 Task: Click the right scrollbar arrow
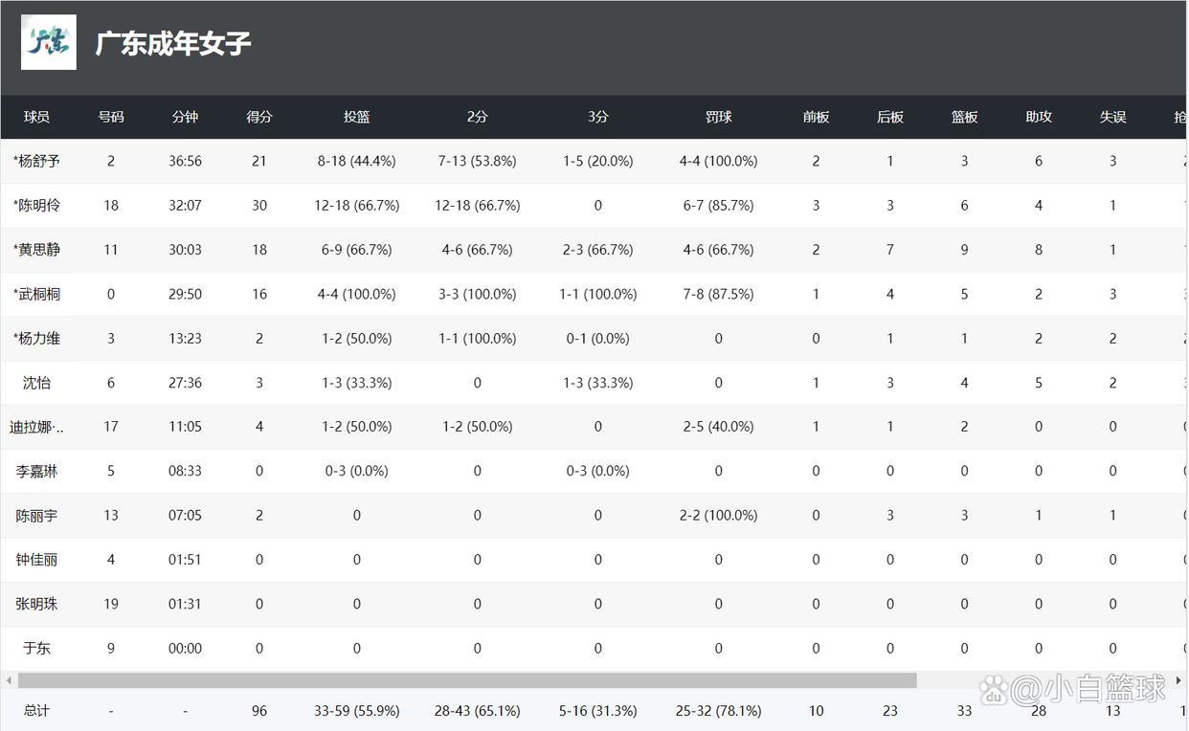(1178, 680)
